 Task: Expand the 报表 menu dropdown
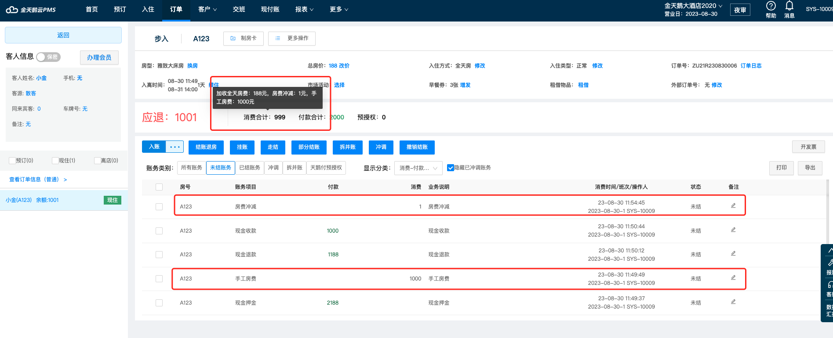point(304,9)
